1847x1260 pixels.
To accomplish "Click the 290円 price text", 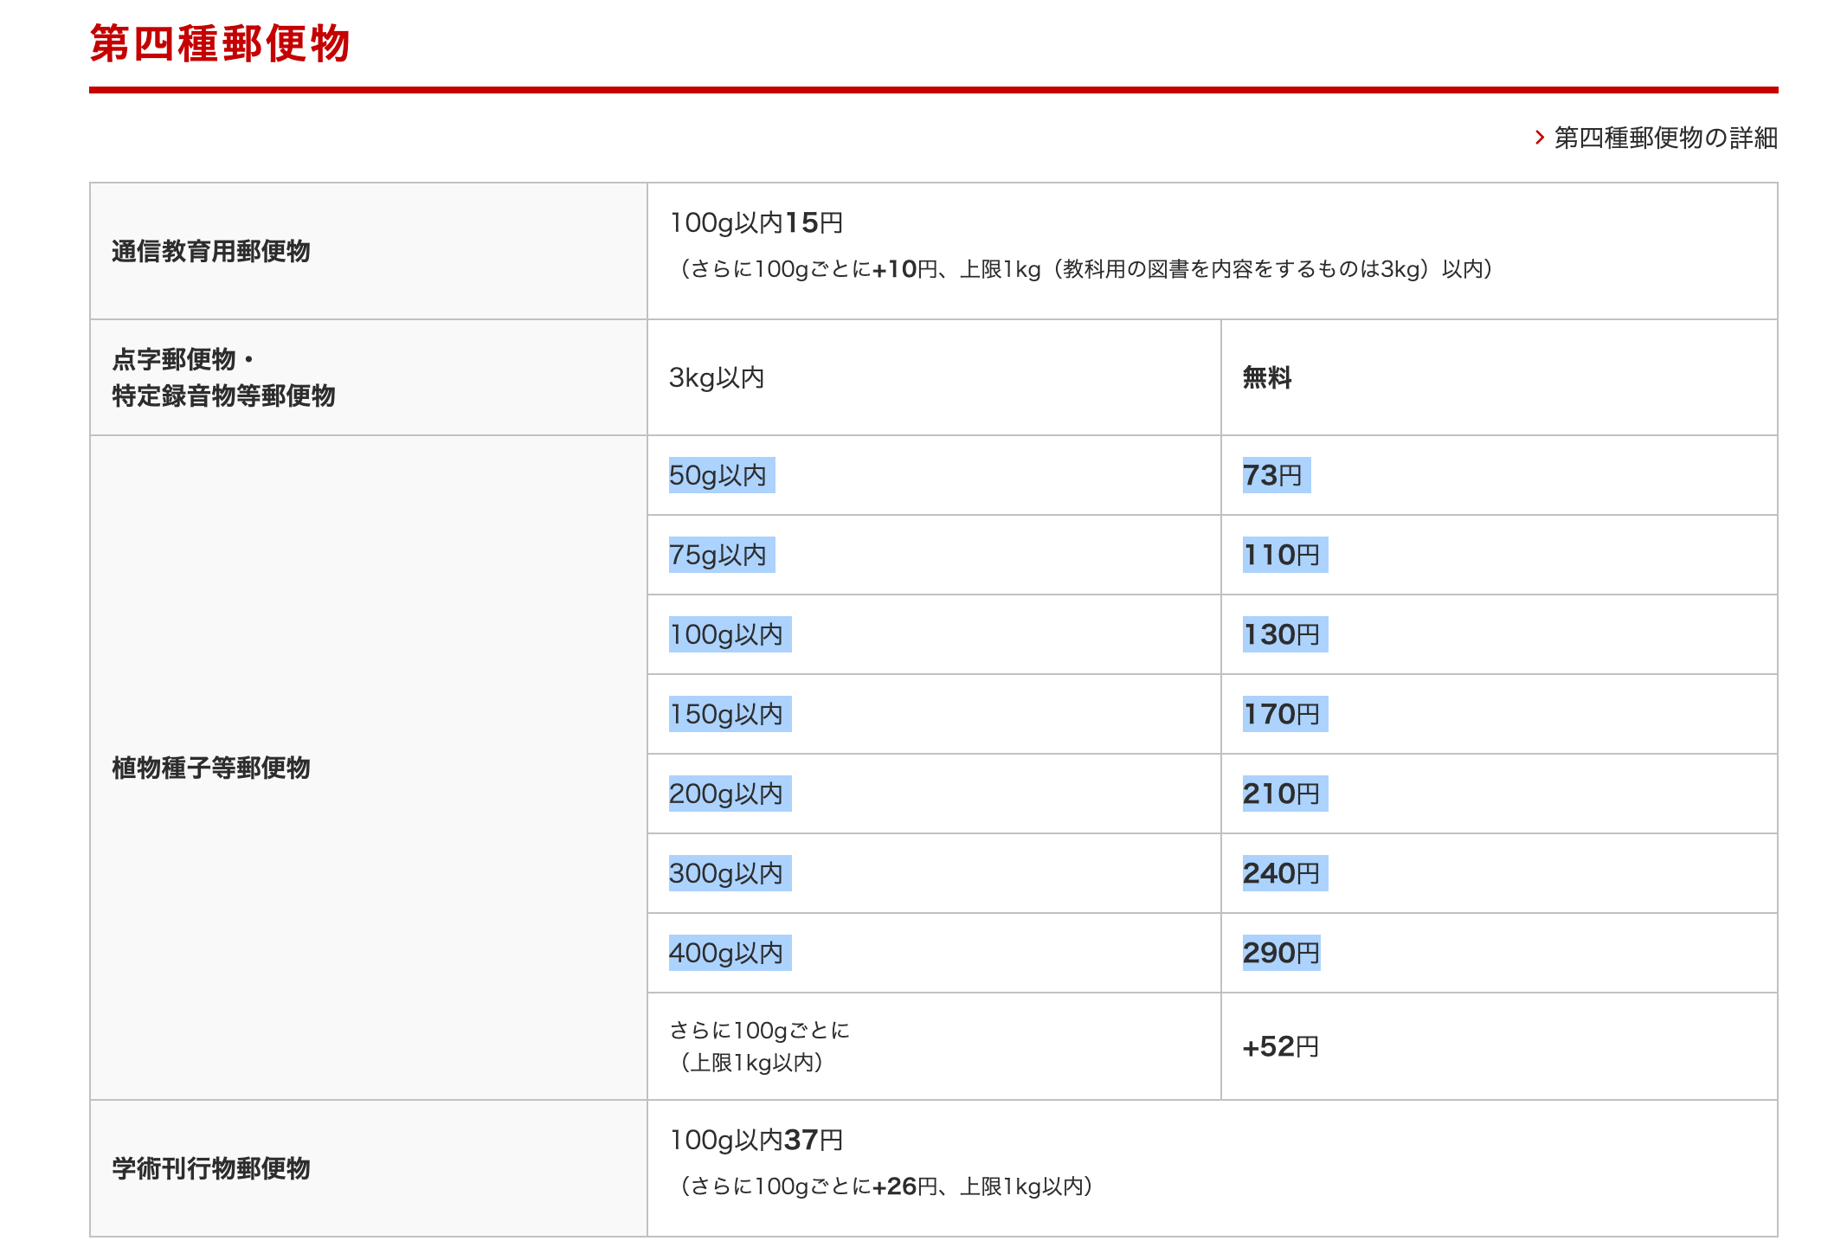I will [x=1281, y=953].
